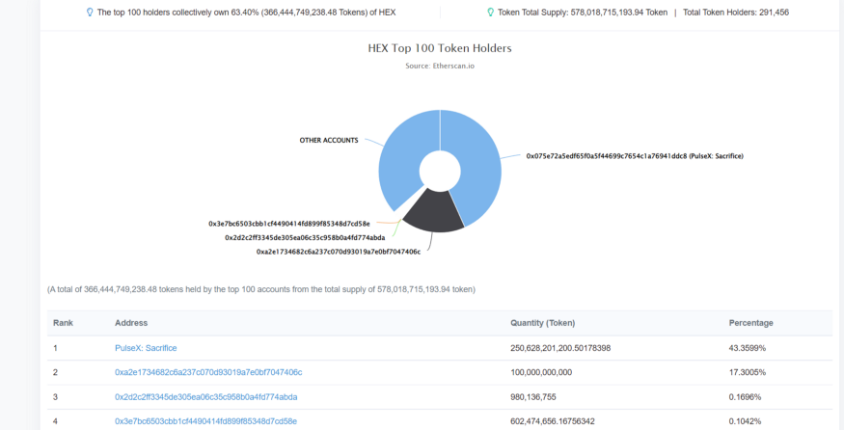The width and height of the screenshot is (844, 430).
Task: Click percentage 0.1696%
Action: pos(745,397)
